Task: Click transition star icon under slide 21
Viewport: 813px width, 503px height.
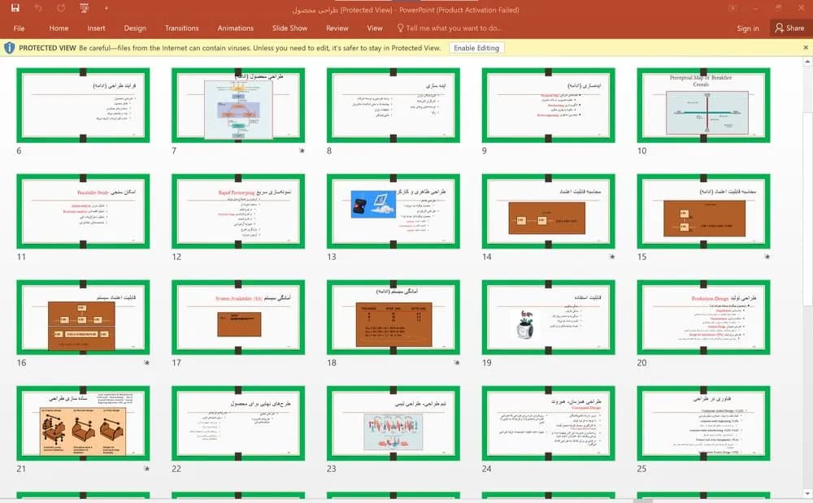Action: pyautogui.click(x=146, y=469)
